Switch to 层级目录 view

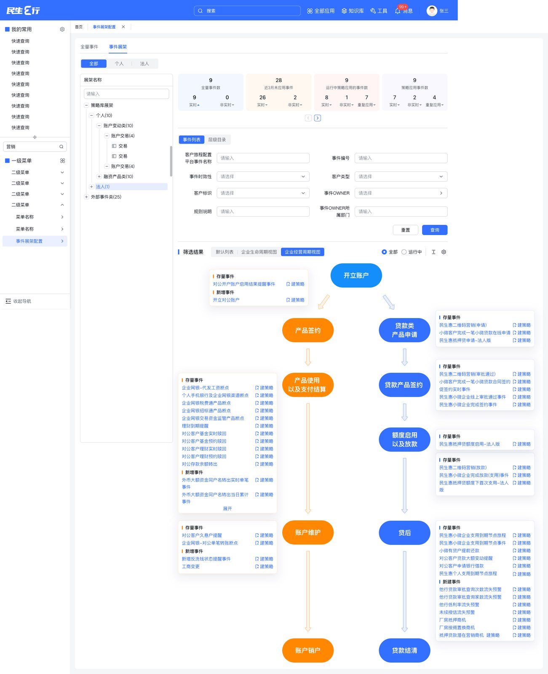point(217,140)
